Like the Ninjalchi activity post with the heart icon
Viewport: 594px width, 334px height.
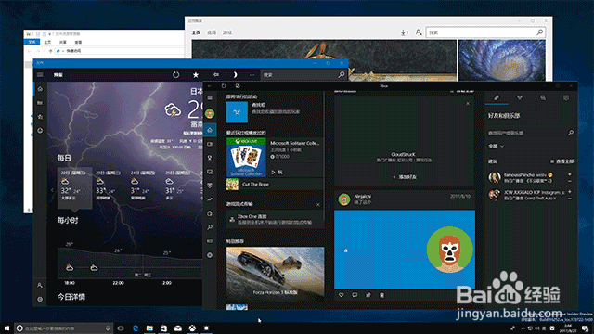[341, 295]
